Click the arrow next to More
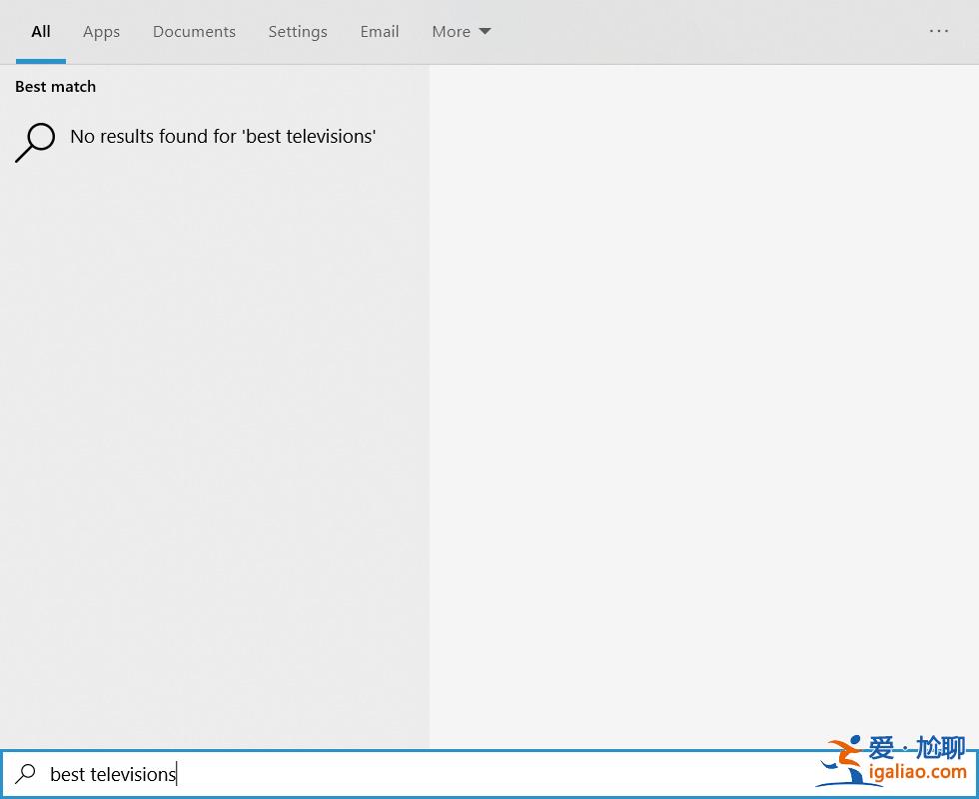Screen dimensions: 979x799 [486, 32]
